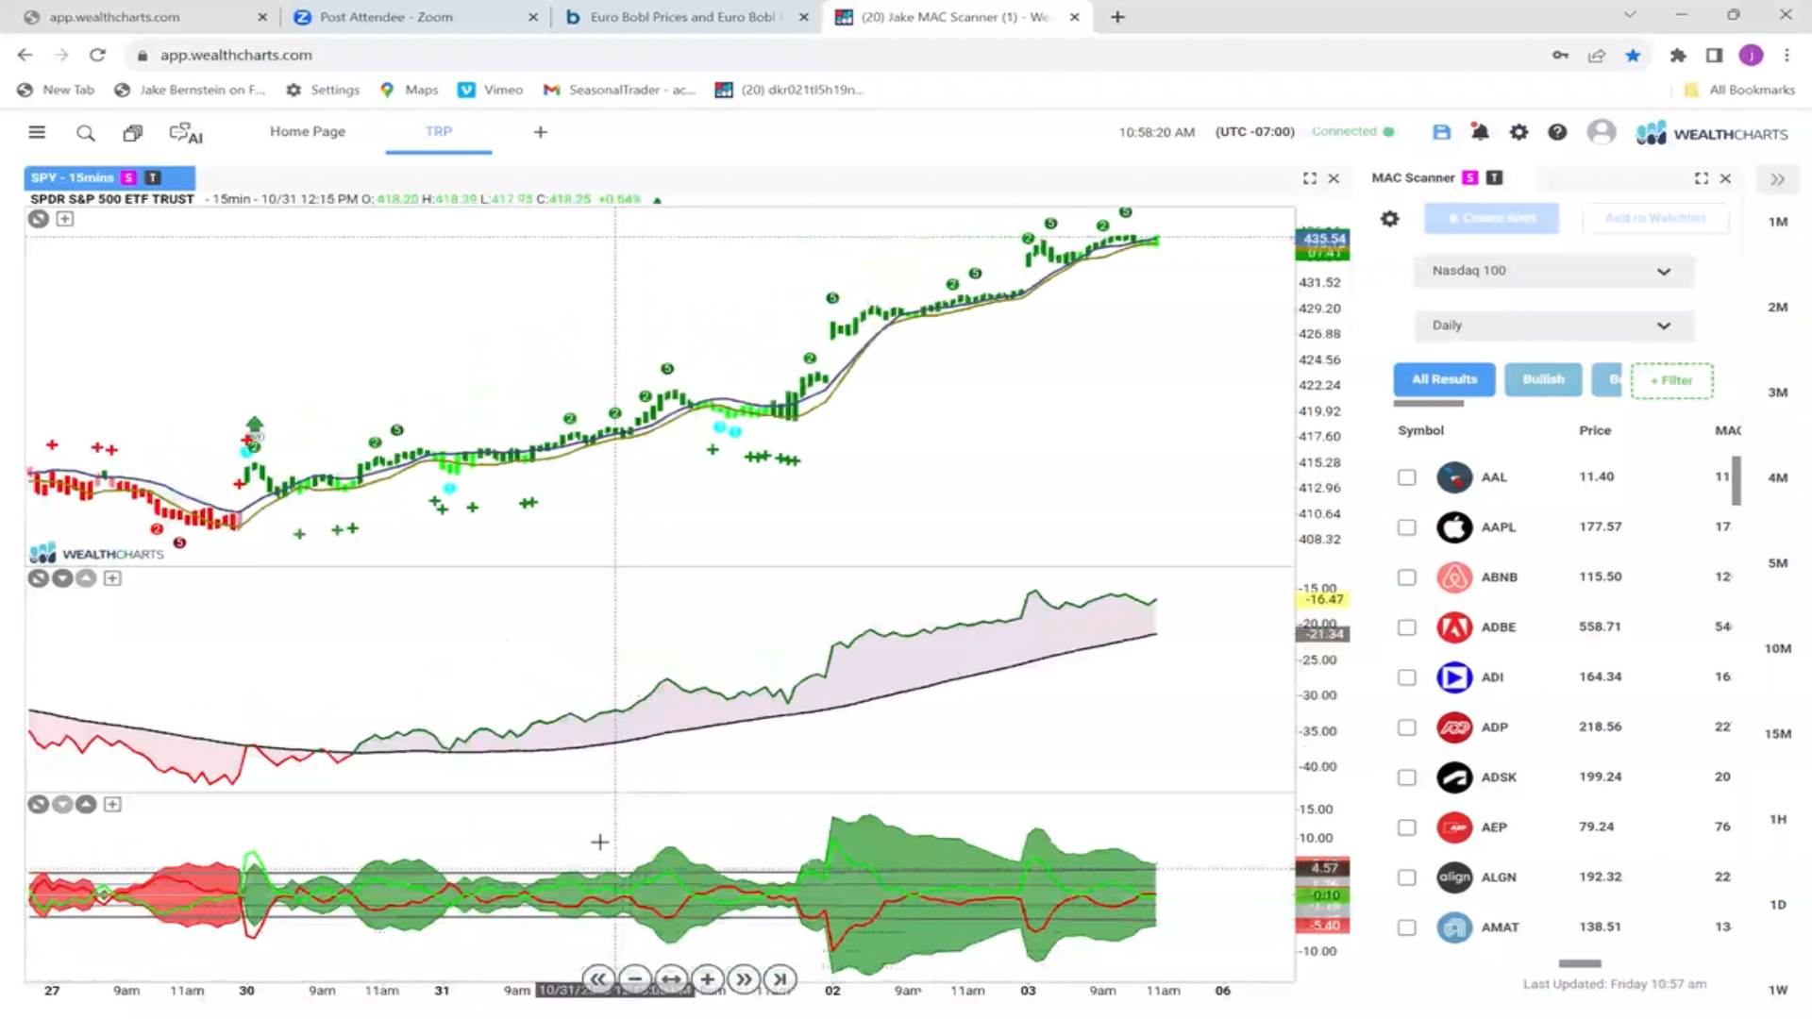Viewport: 1812px width, 1019px height.
Task: Click the T badge next to MAC Scanner
Action: click(1494, 177)
